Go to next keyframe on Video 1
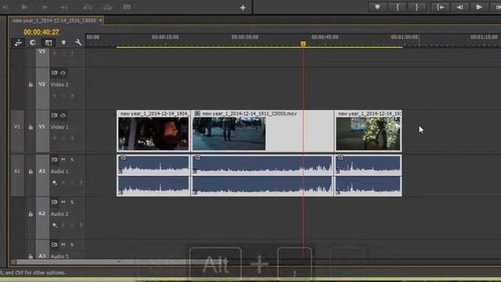Screen dimensions: 501x282 [x=73, y=138]
